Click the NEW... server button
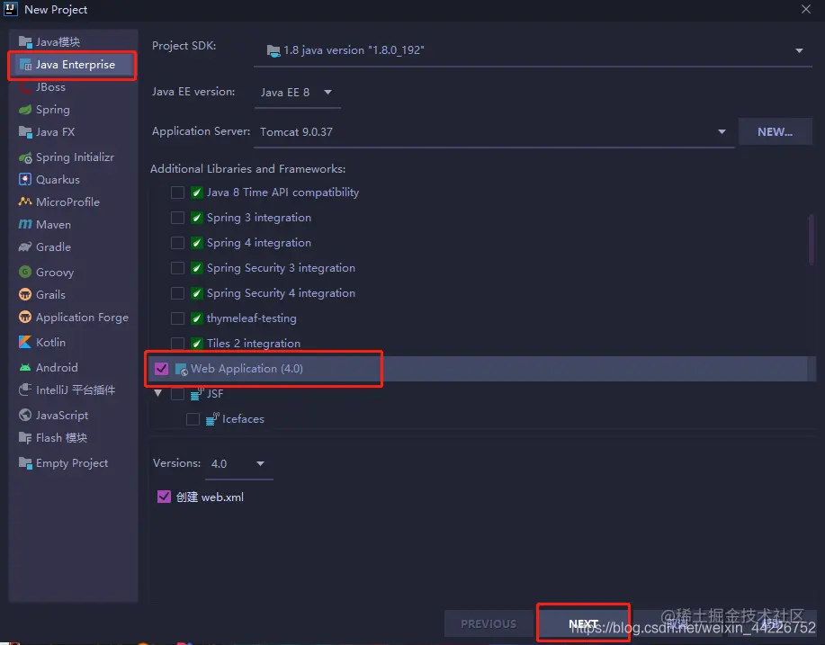This screenshot has height=645, width=825. click(775, 132)
